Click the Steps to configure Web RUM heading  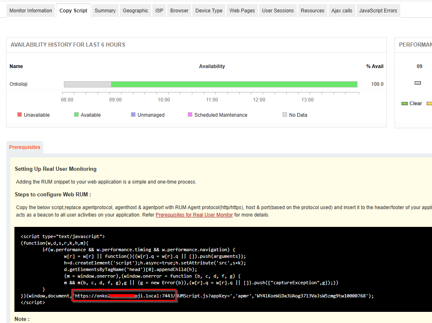(53, 194)
